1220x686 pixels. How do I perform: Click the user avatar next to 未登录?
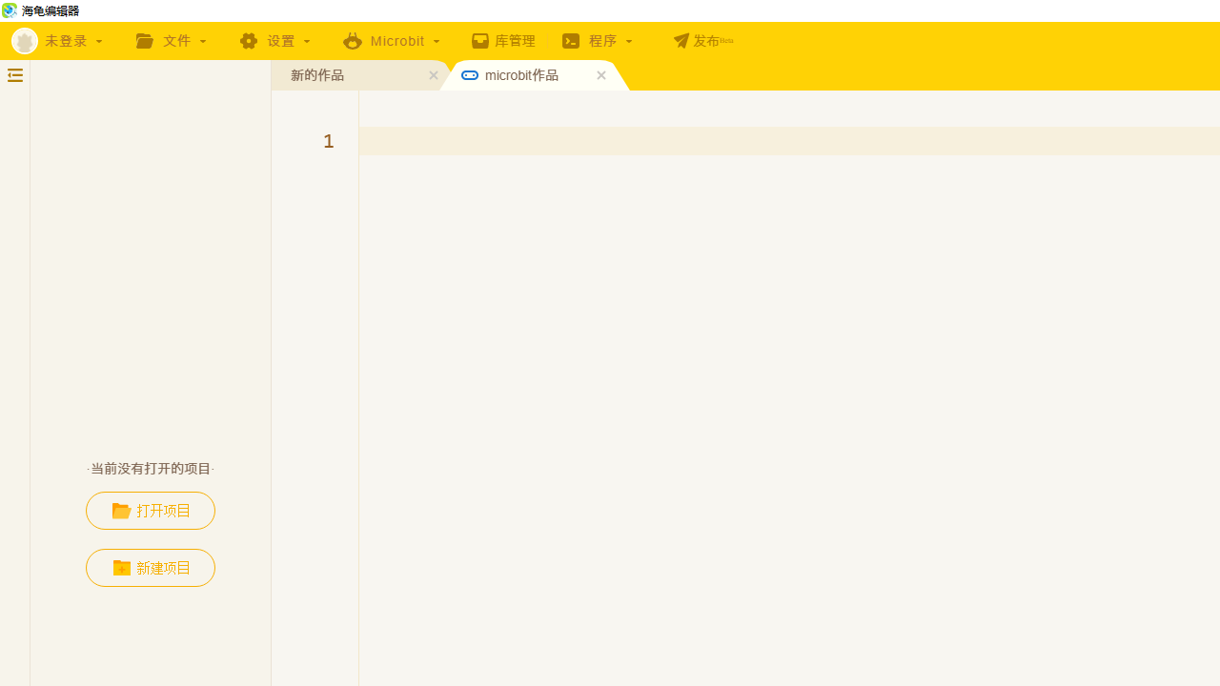[25, 41]
